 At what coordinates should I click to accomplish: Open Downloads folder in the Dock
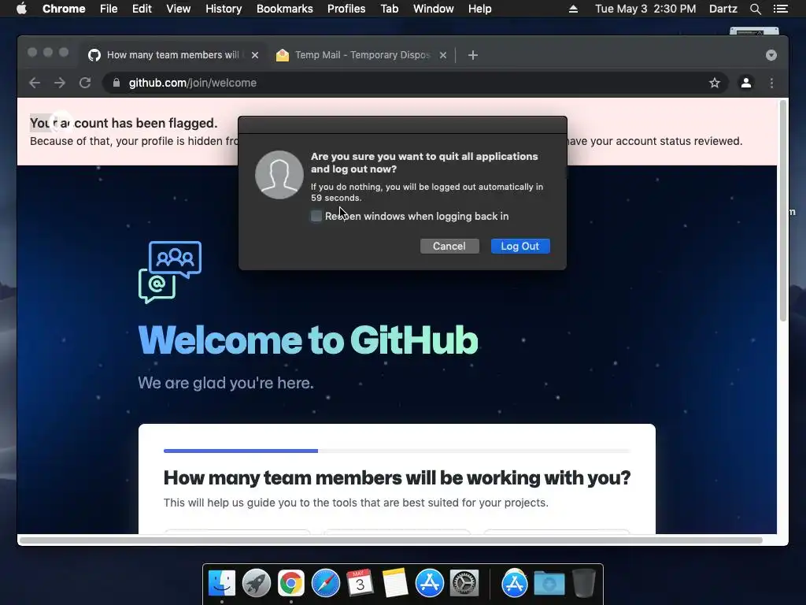(x=549, y=584)
